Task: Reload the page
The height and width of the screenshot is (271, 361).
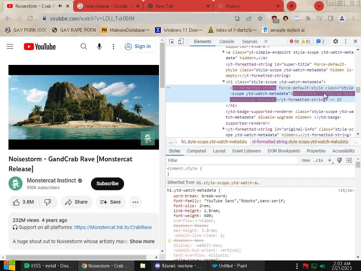Action: (x=30, y=18)
